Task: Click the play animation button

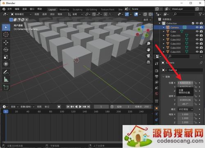Action: (x=80, y=107)
